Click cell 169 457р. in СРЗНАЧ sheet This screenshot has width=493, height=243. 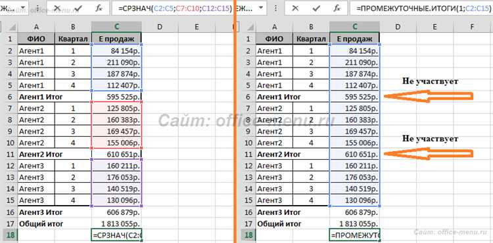[116, 131]
